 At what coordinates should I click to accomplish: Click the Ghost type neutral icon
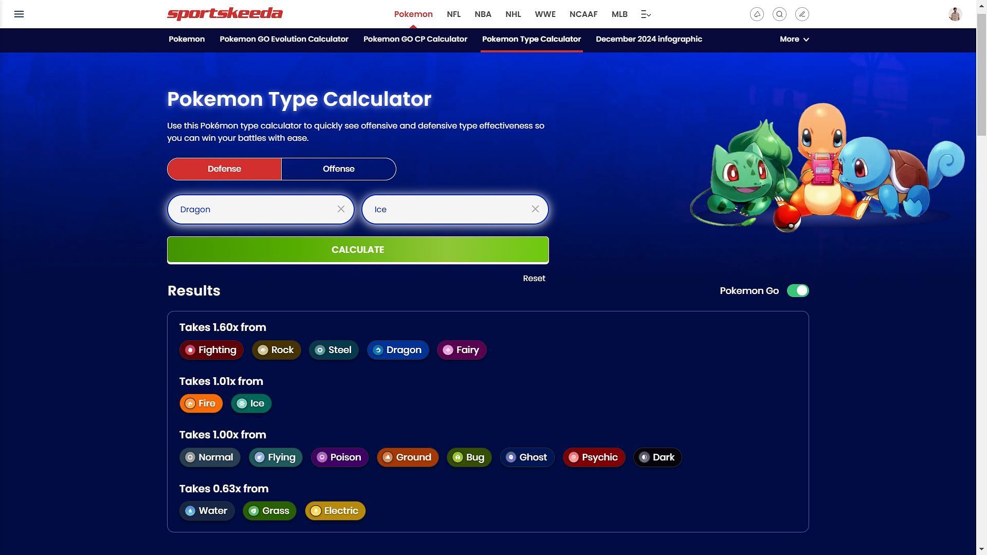tap(510, 457)
